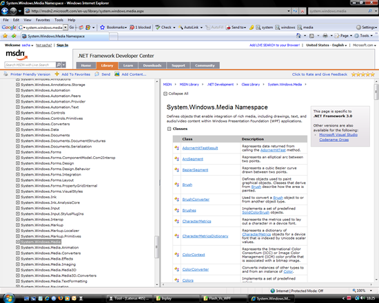Click the IE Back navigation button
This screenshot has width=379, height=303.
[5, 11]
